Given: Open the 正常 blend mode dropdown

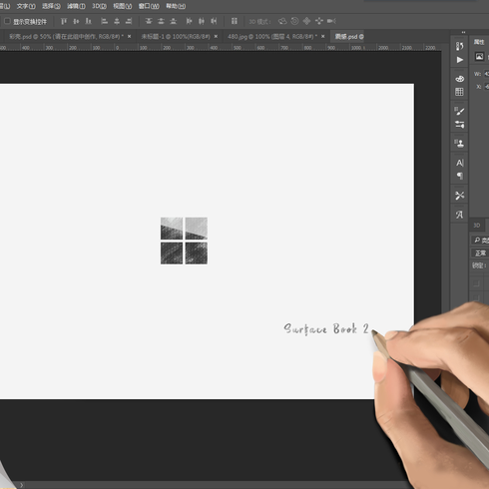Looking at the screenshot, I should (480, 253).
